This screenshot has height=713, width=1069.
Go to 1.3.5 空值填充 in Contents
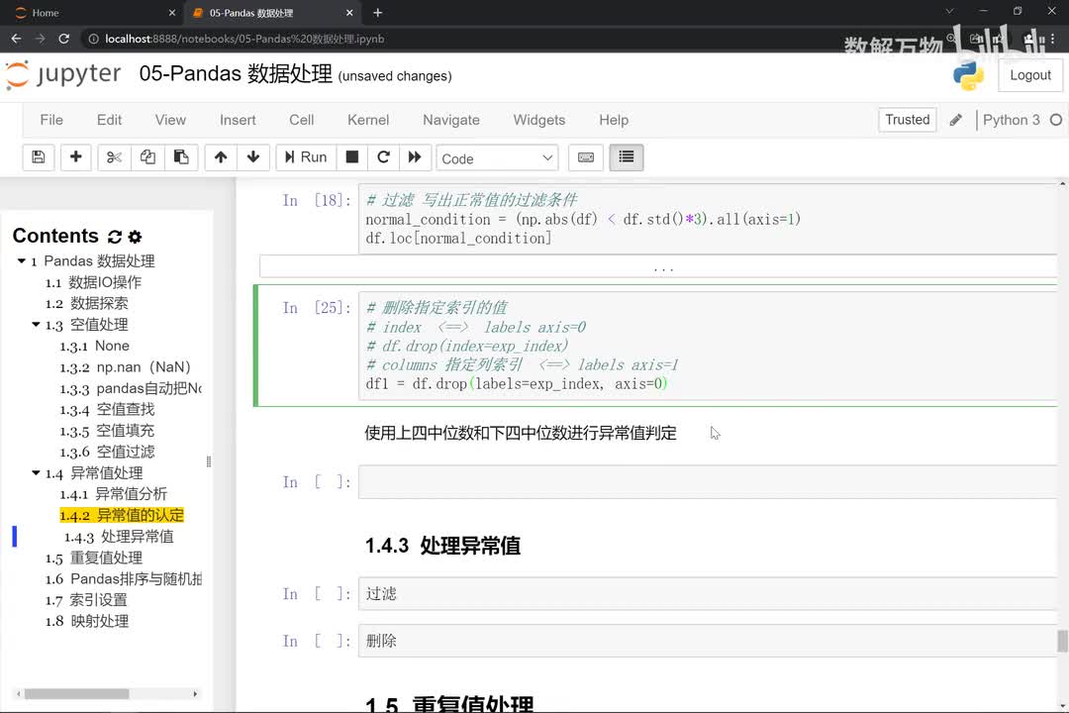pyautogui.click(x=107, y=431)
